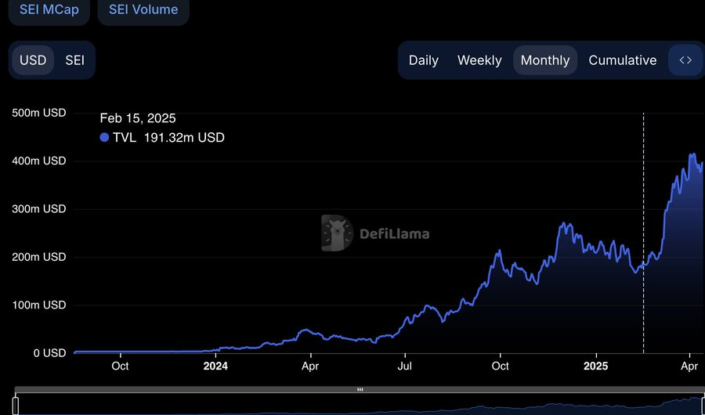Select the Weekly interval tab
Viewport: 705px width, 415px height.
coord(479,60)
